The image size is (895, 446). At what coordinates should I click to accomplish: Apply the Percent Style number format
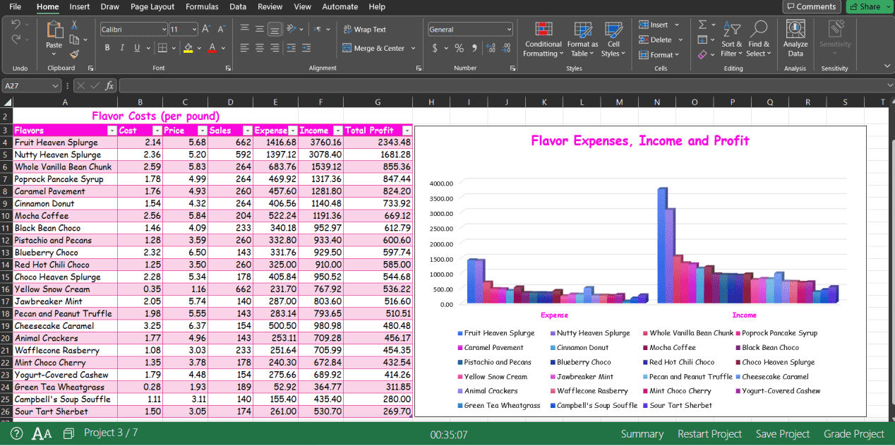point(459,48)
